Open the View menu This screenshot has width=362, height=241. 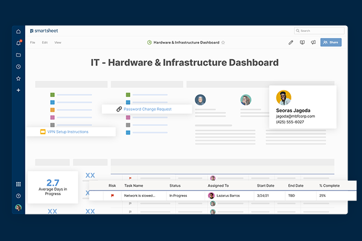coord(58,42)
